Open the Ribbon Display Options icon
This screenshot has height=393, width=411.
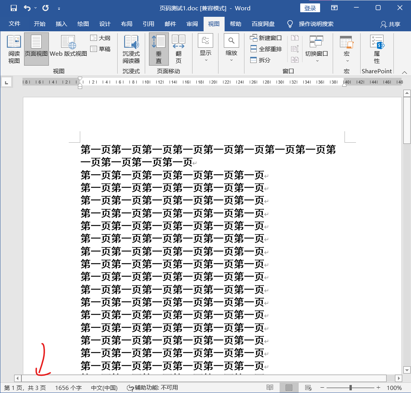[335, 8]
